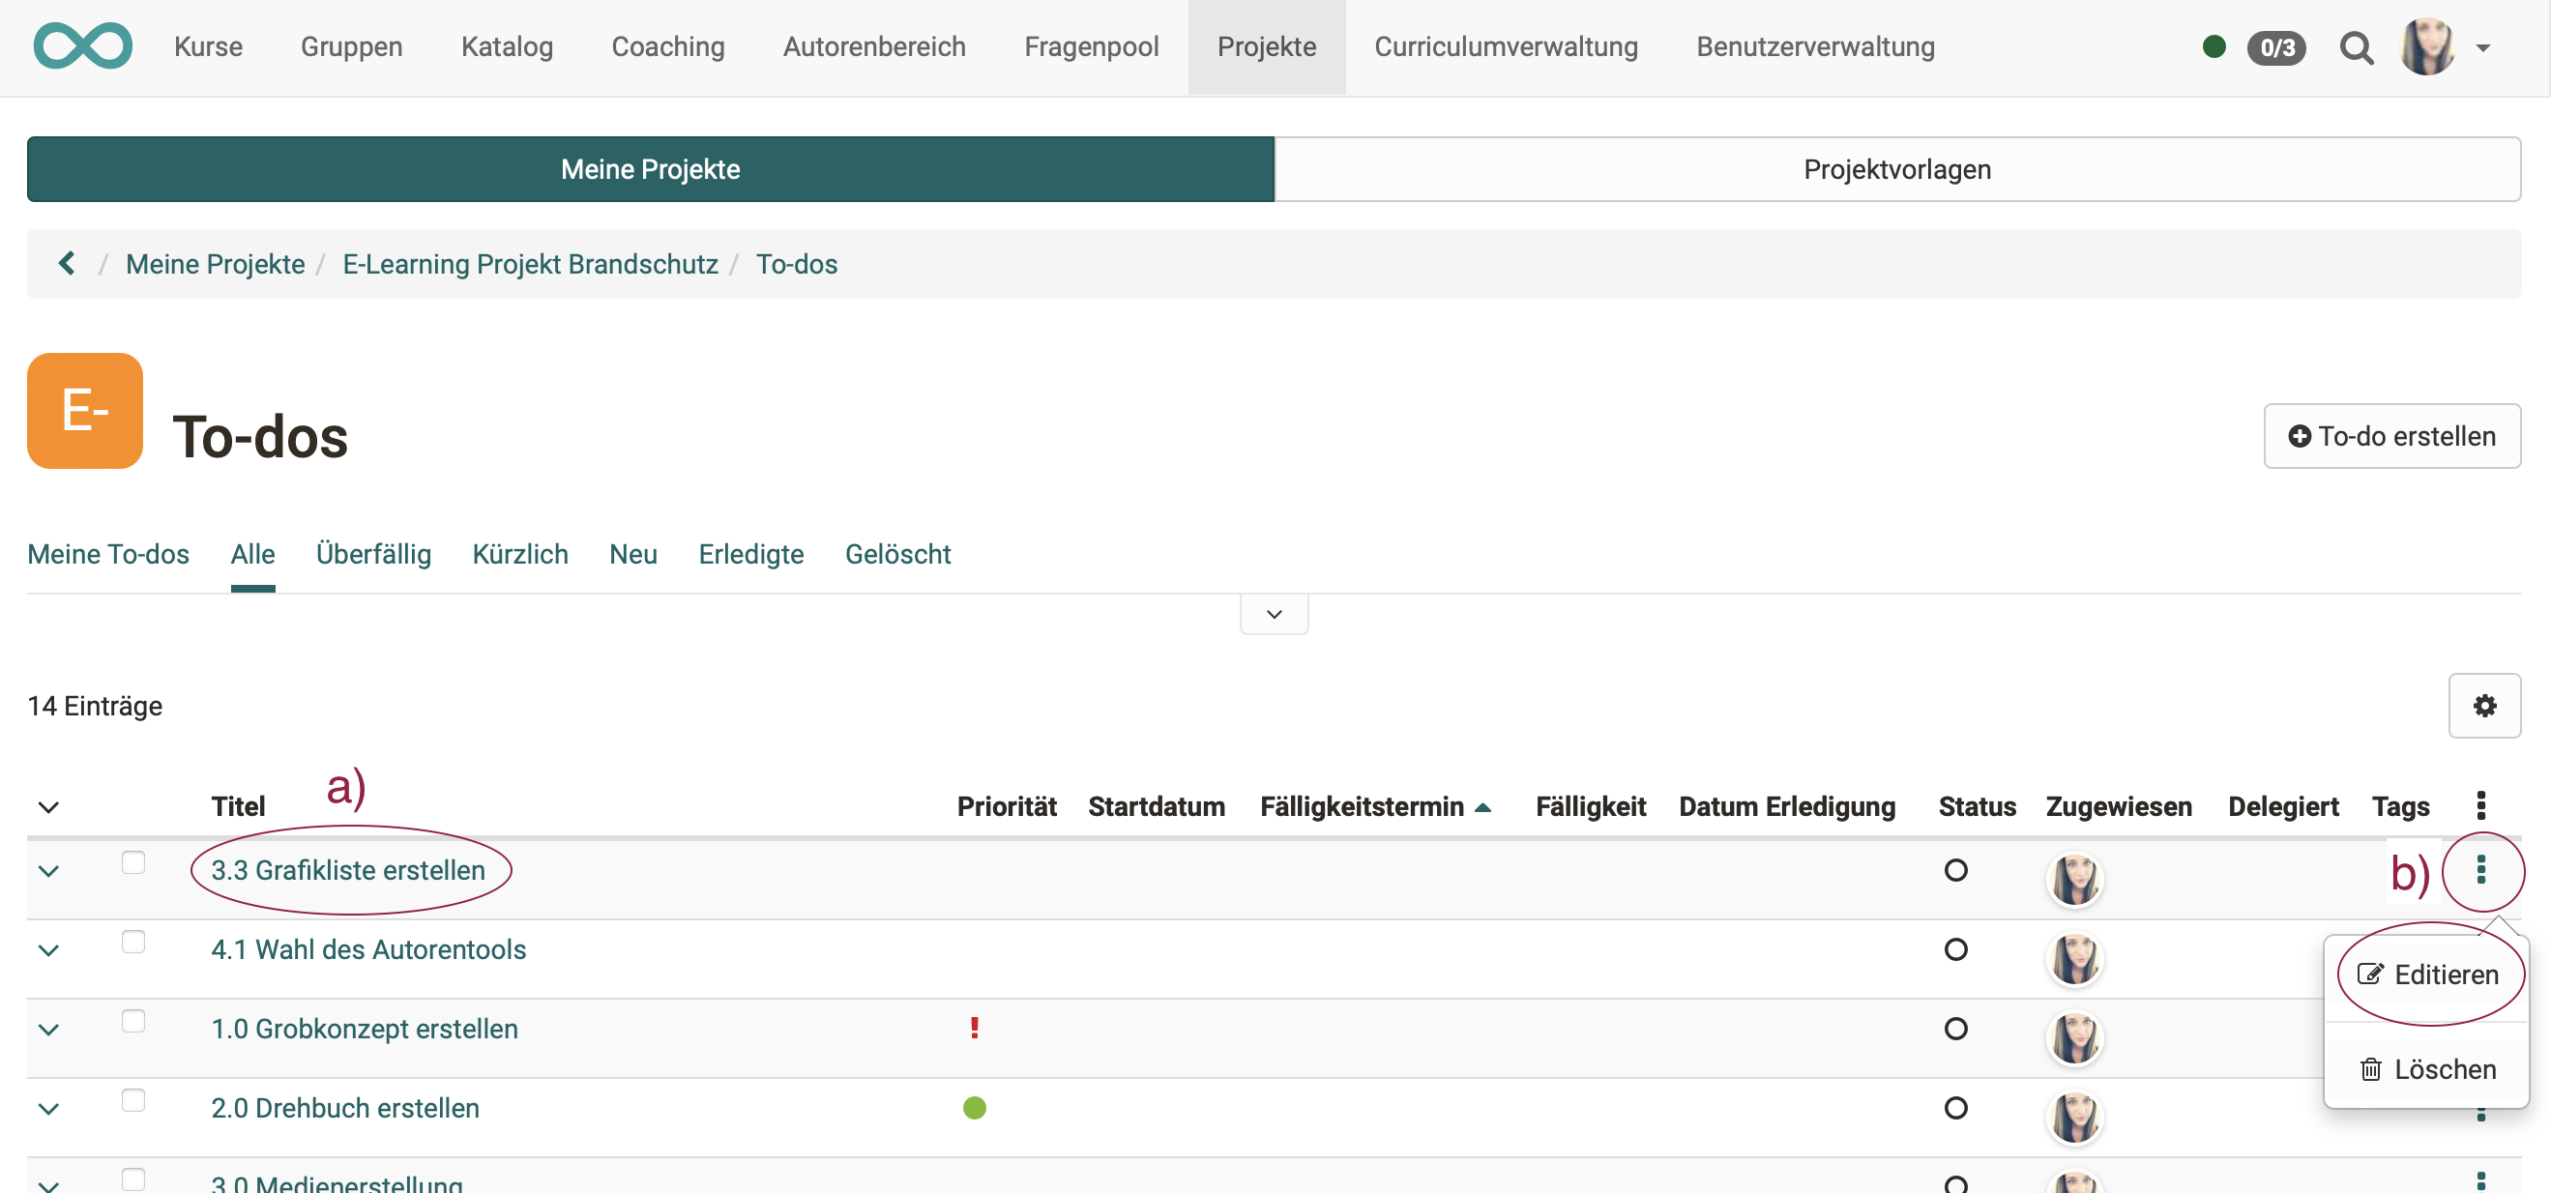This screenshot has width=2551, height=1193.
Task: Select Editieren in the context menu
Action: click(2431, 975)
